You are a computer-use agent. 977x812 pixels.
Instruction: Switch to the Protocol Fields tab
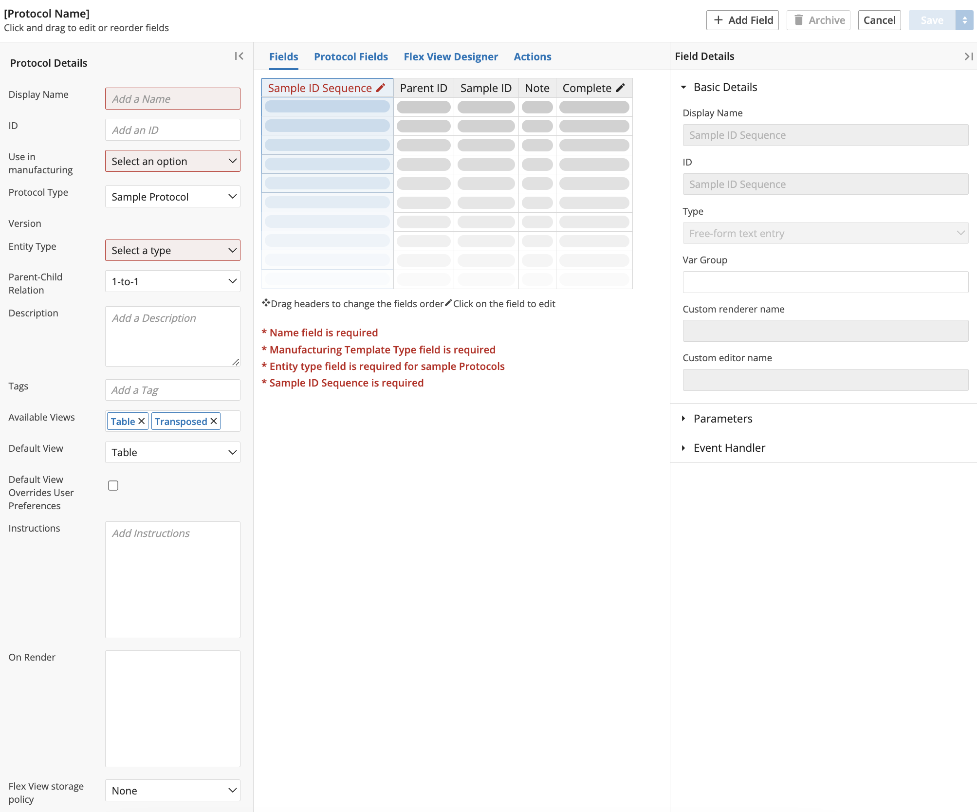pos(350,56)
